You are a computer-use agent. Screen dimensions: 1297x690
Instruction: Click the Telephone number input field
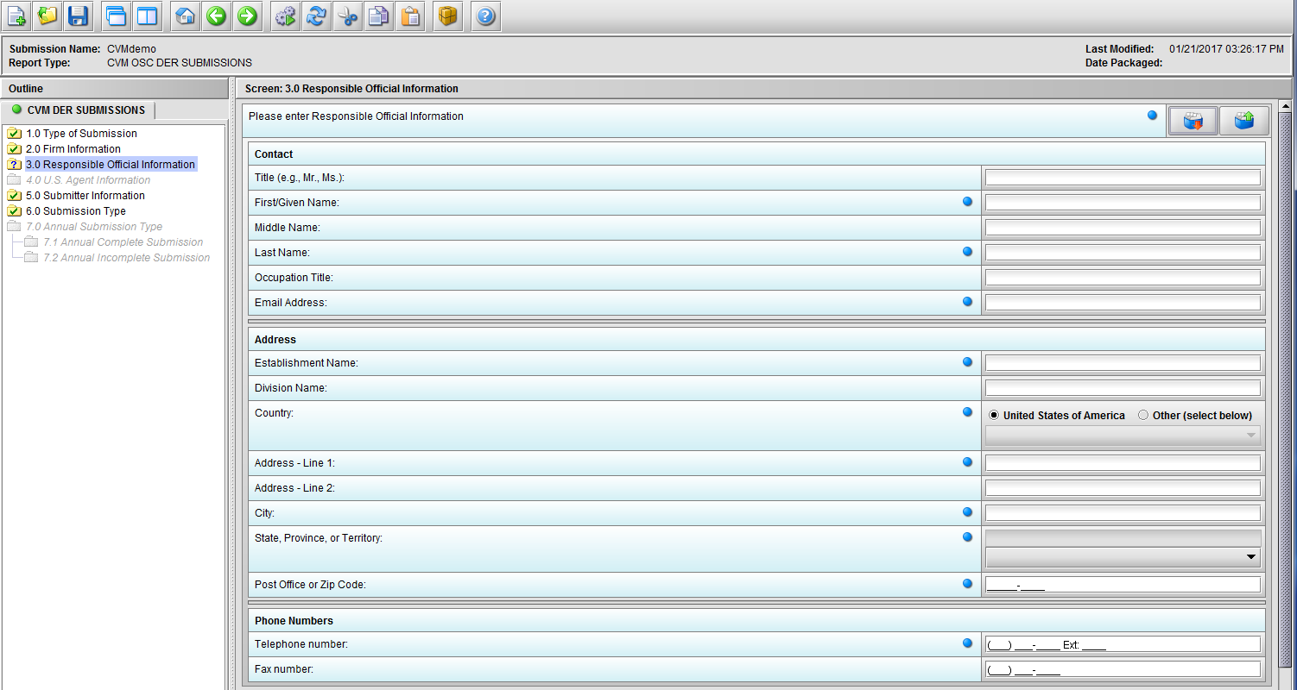pos(1123,644)
